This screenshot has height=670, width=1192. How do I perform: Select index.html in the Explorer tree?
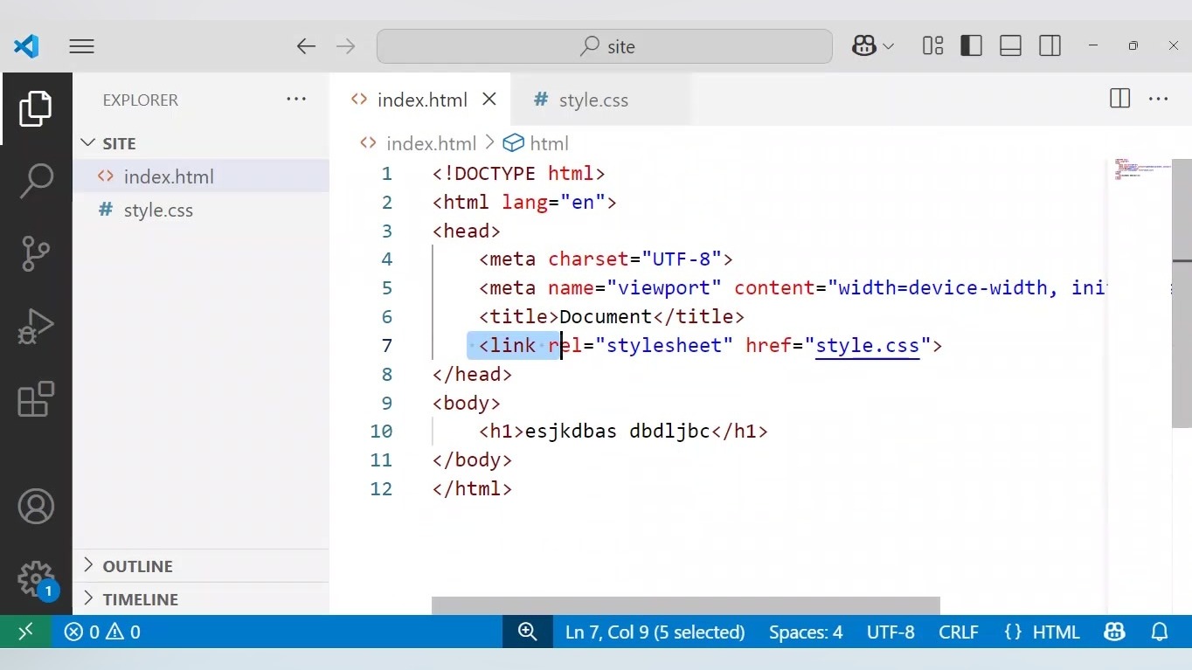coord(201,176)
